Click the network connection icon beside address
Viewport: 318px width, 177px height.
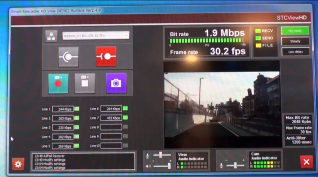coord(51,36)
